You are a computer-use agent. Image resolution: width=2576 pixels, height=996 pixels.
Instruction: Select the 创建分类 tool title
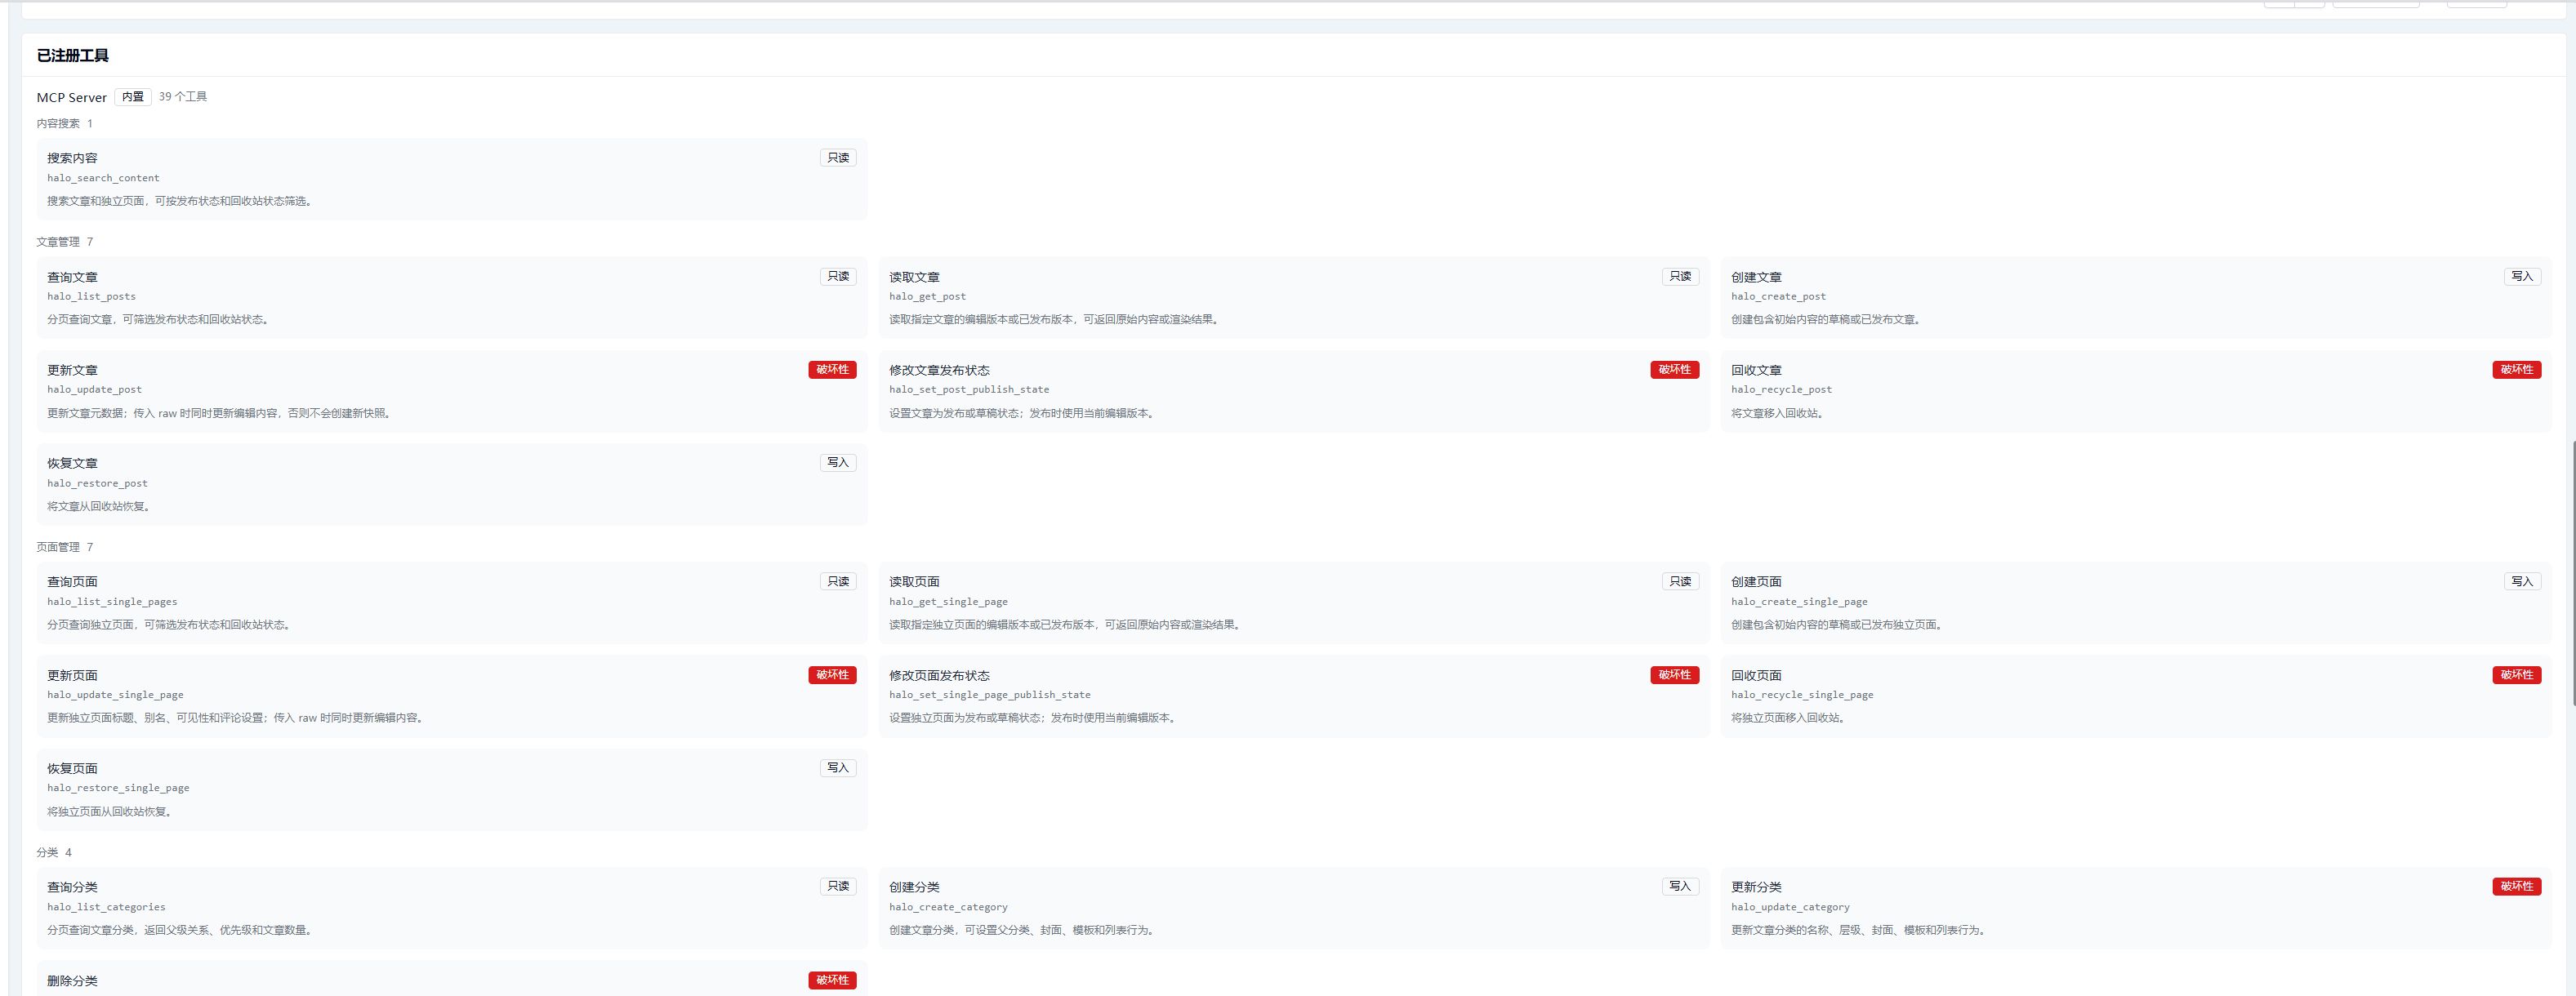point(914,887)
